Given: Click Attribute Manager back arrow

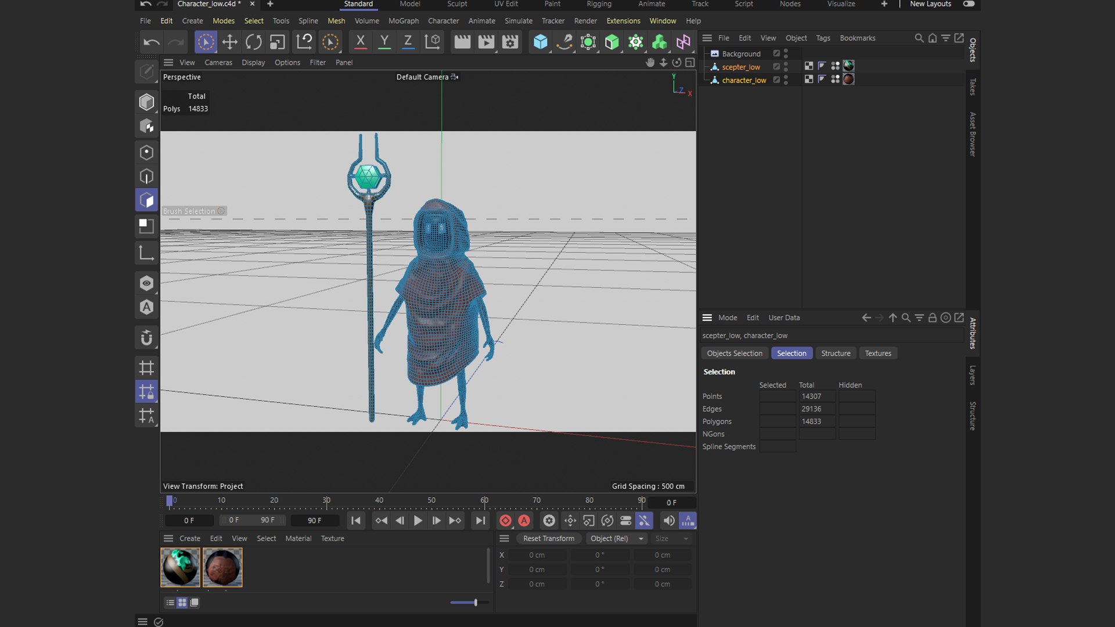Looking at the screenshot, I should [866, 318].
